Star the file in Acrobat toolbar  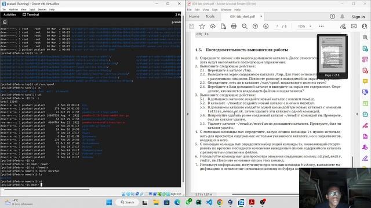tap(202, 26)
